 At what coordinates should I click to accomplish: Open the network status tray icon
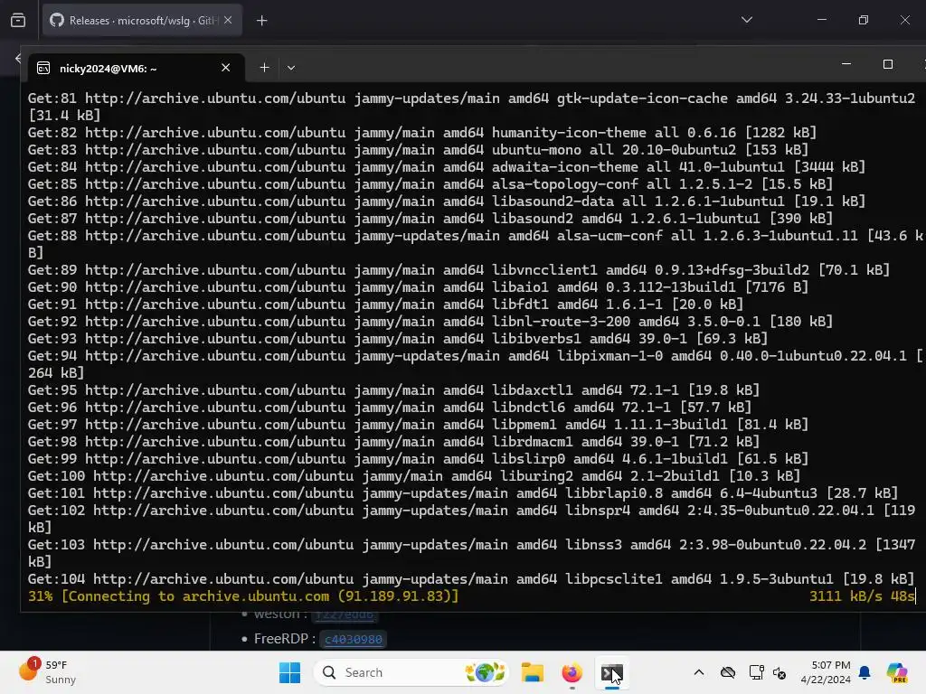click(756, 672)
